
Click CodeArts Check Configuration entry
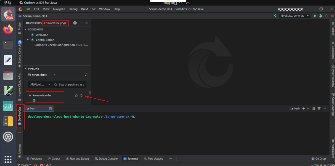[54, 45]
